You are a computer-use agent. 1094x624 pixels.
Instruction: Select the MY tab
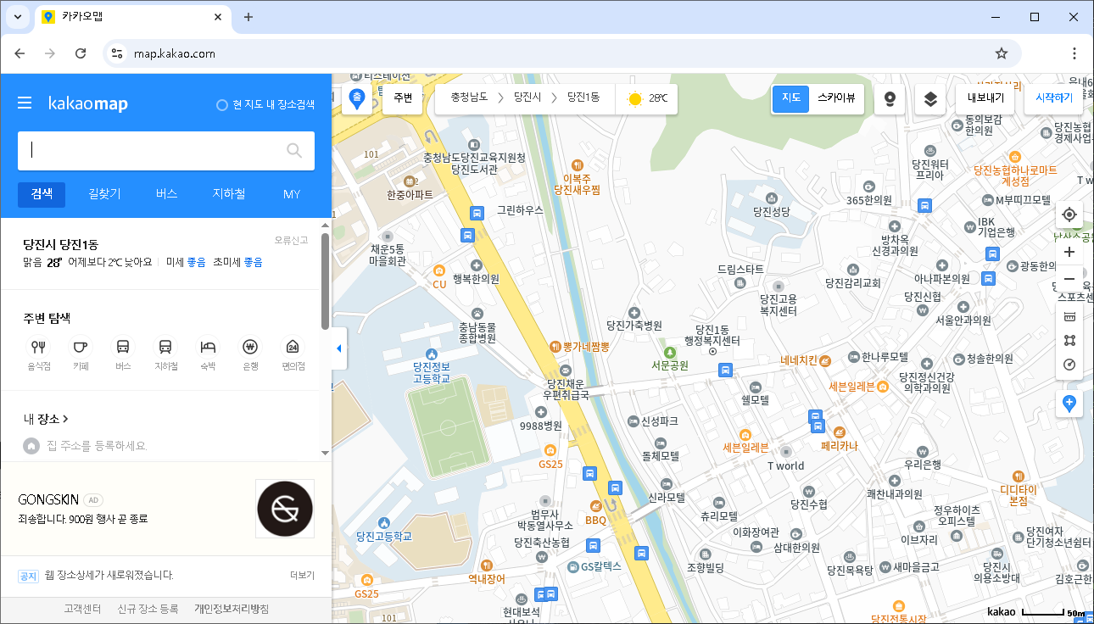[292, 194]
